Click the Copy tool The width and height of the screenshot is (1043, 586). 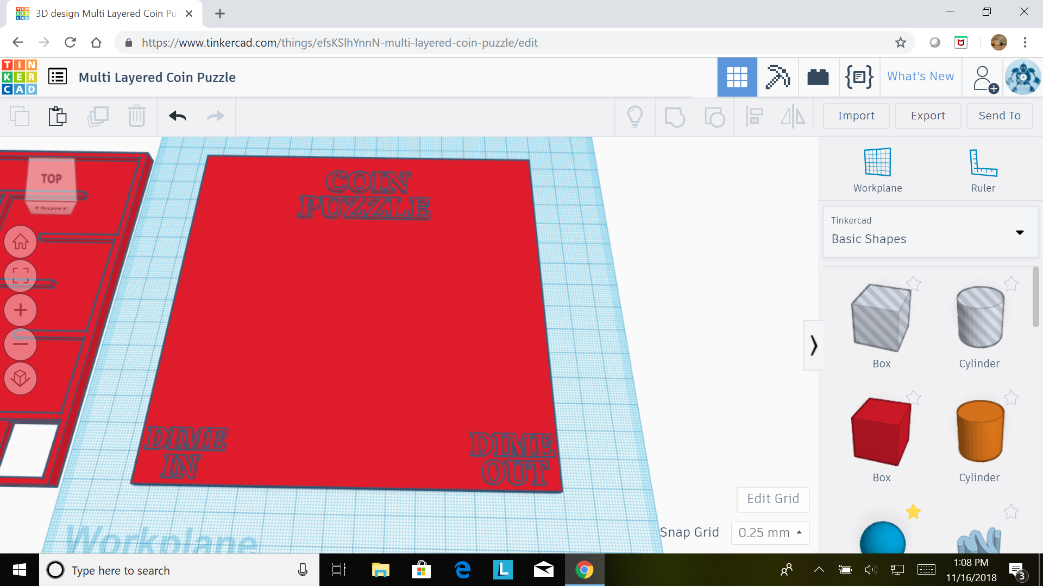coord(20,116)
